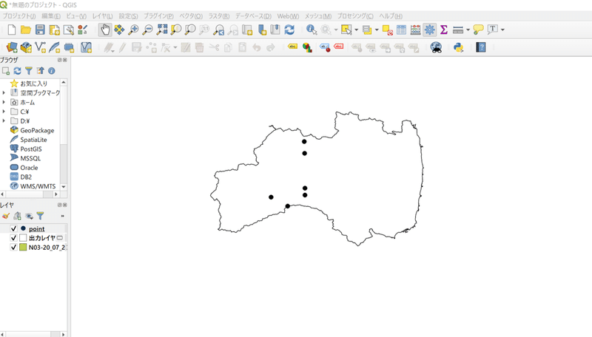Open help contents book icon
The width and height of the screenshot is (592, 337).
tap(480, 47)
